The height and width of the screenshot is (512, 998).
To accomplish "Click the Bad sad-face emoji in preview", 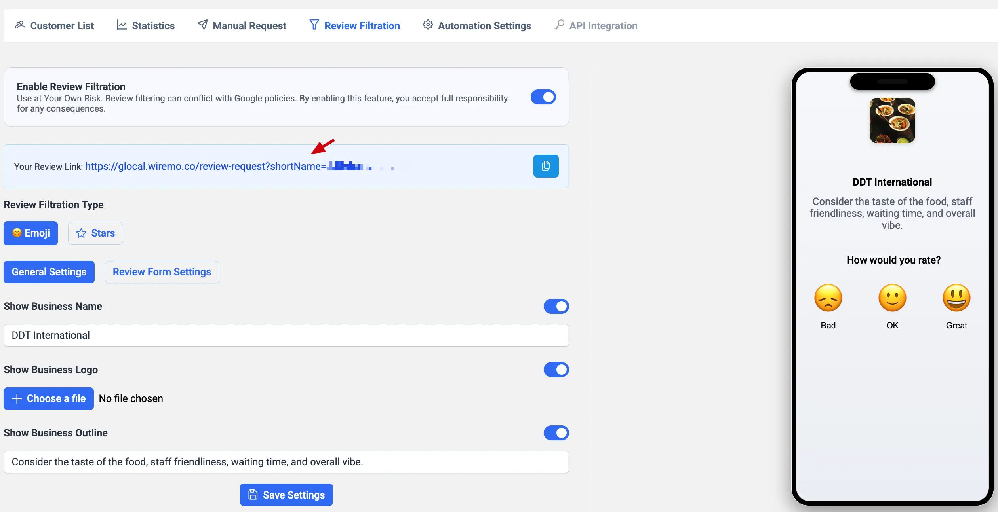I will click(x=828, y=298).
